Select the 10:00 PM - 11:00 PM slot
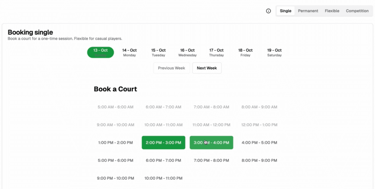The image size is (375, 189). [x=163, y=178]
